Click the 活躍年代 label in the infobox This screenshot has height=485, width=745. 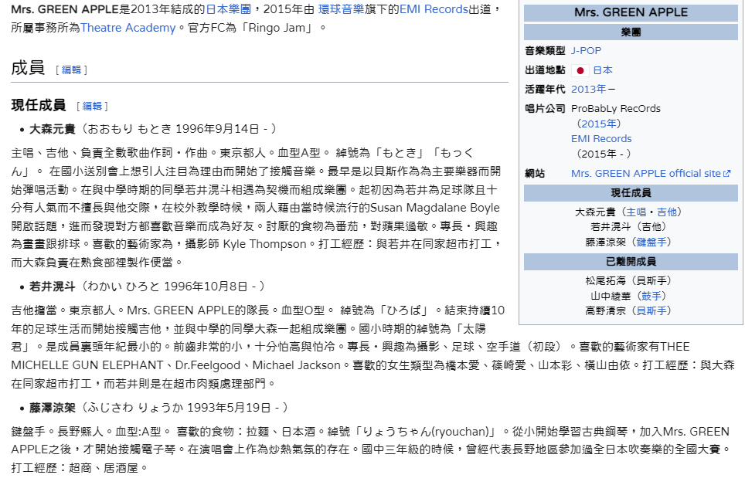click(545, 90)
